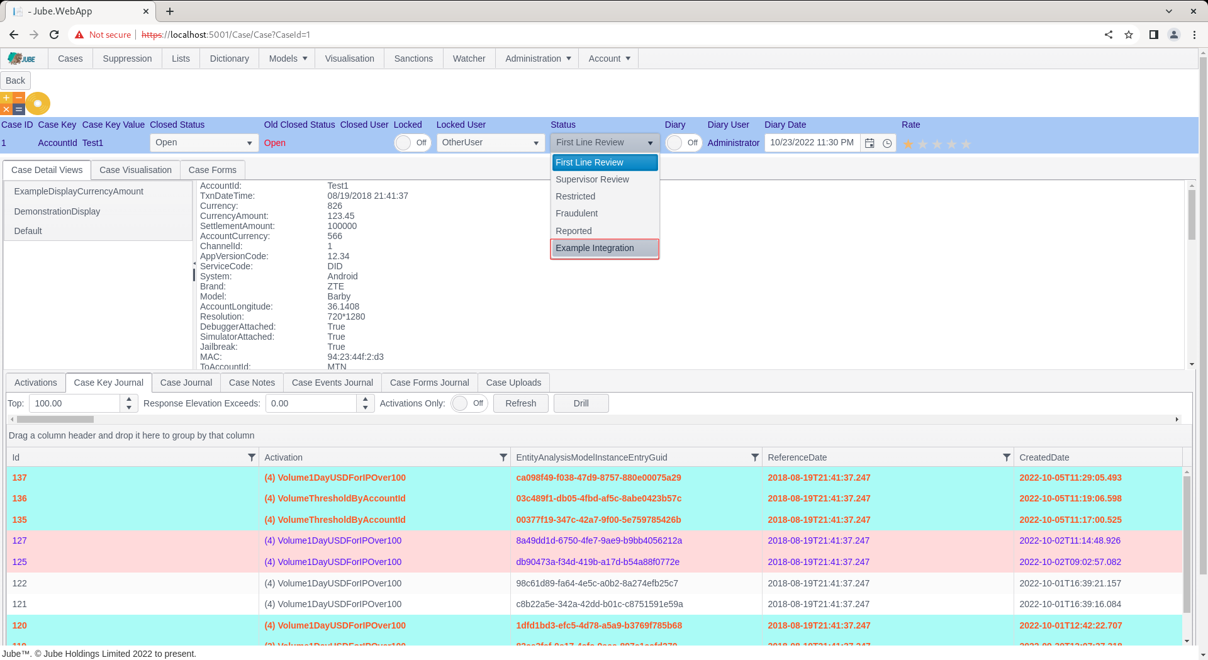The height and width of the screenshot is (660, 1208).
Task: Click the Top value input field
Action: (x=75, y=403)
